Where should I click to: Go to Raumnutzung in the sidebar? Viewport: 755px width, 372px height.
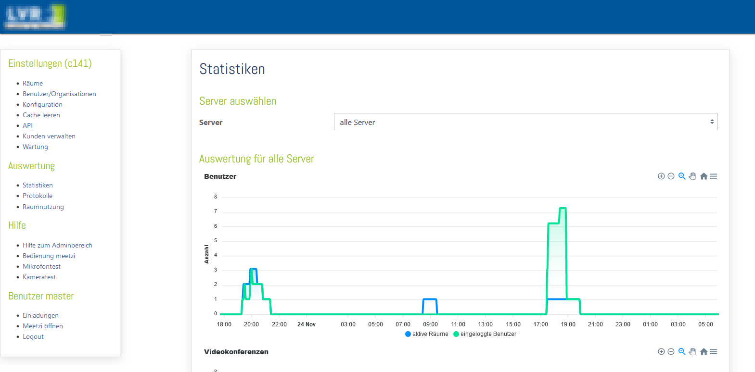point(43,207)
